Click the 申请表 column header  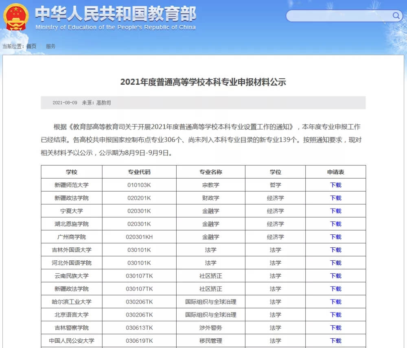(x=335, y=172)
